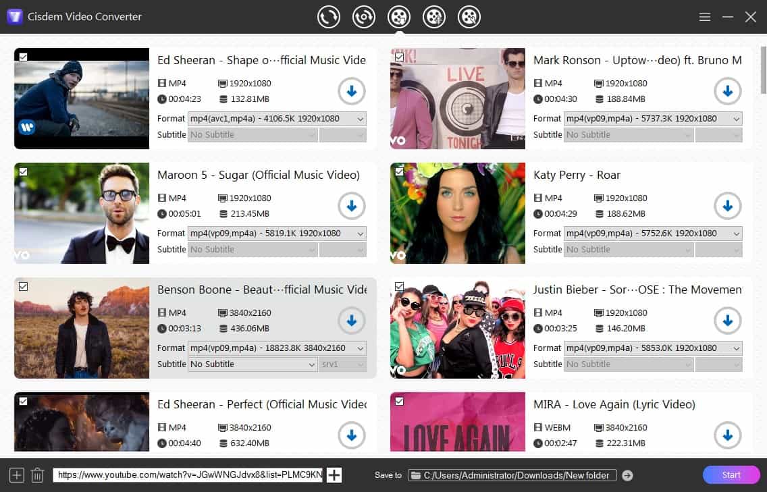The width and height of the screenshot is (767, 492).
Task: Open the hamburger menu top-right
Action: point(704,17)
